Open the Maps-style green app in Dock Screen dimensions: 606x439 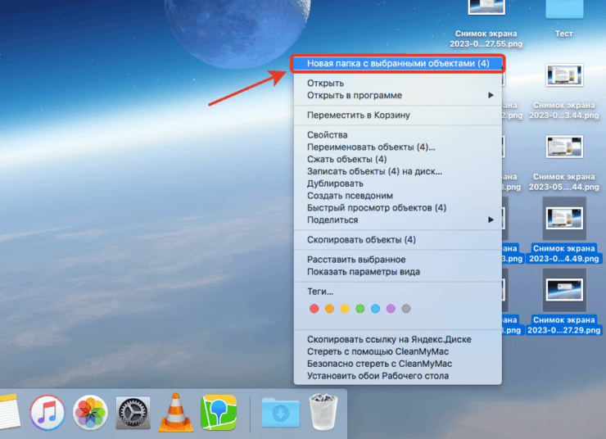coord(219,412)
